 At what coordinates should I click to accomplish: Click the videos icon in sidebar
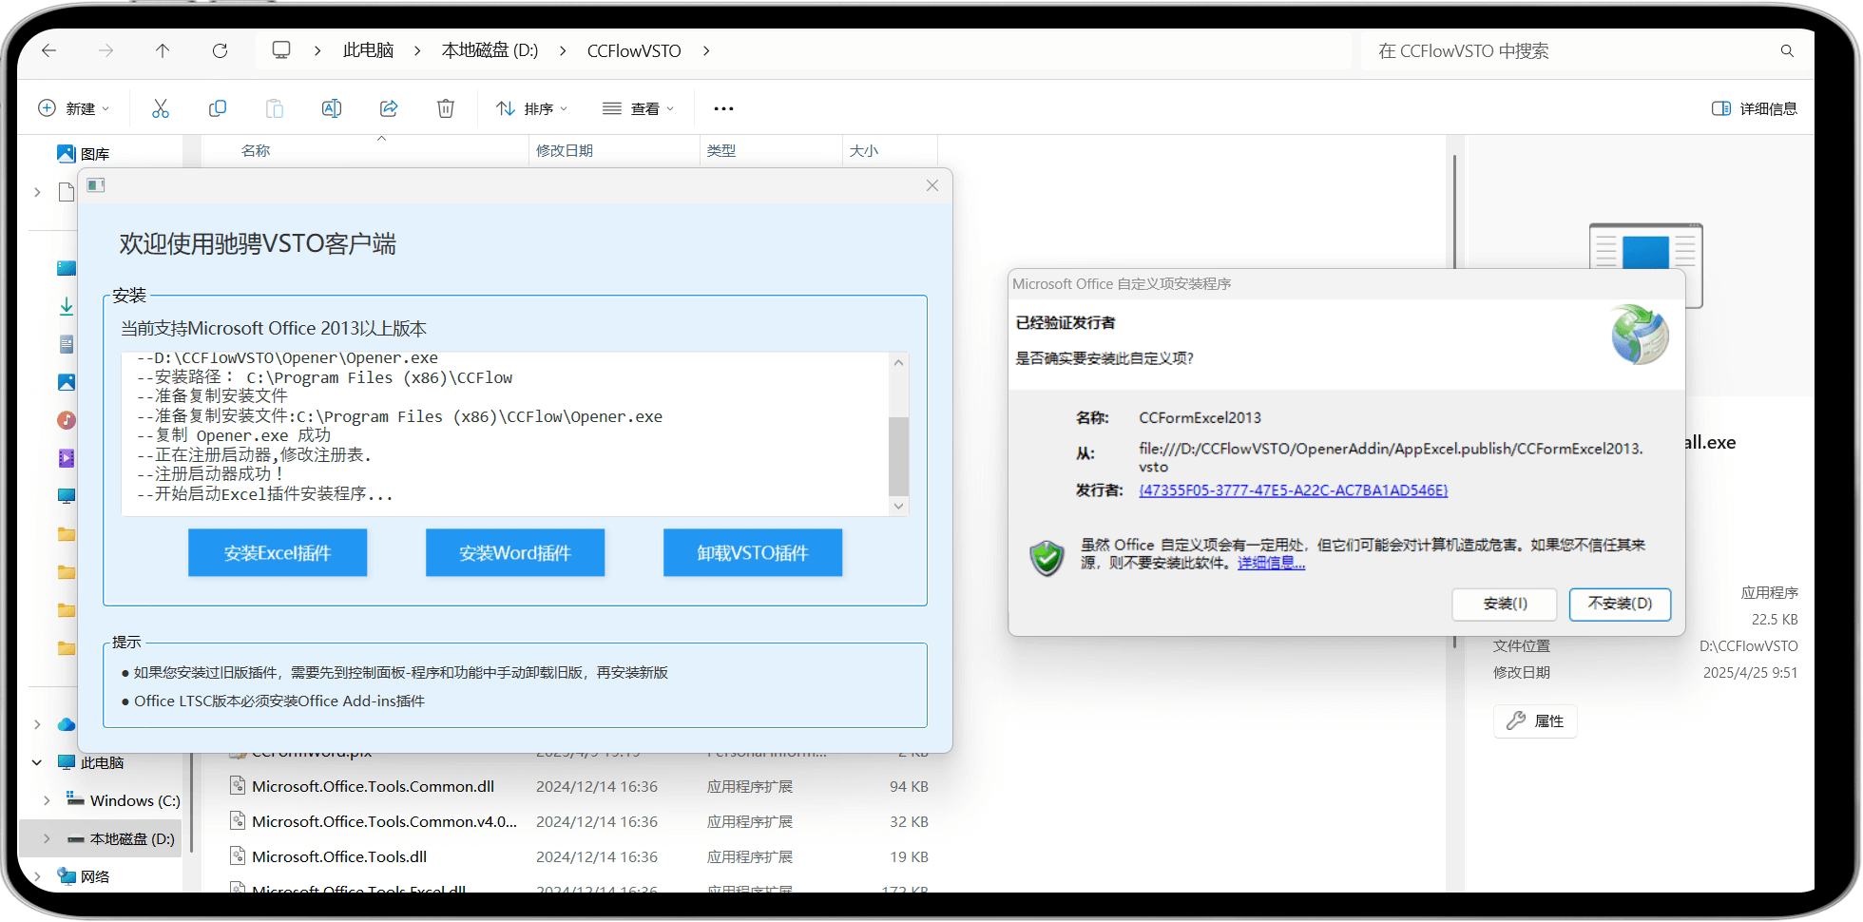67,458
